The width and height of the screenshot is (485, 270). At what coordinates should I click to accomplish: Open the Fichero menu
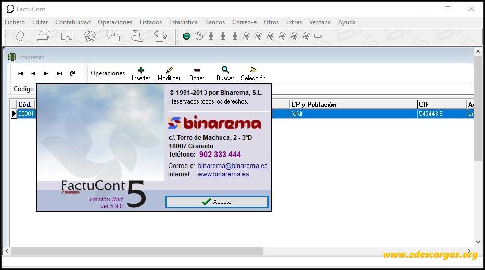[x=15, y=22]
